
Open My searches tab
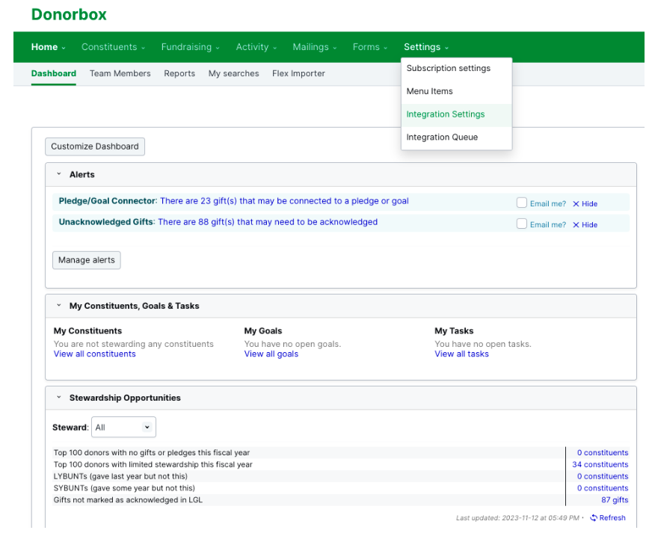(x=233, y=73)
